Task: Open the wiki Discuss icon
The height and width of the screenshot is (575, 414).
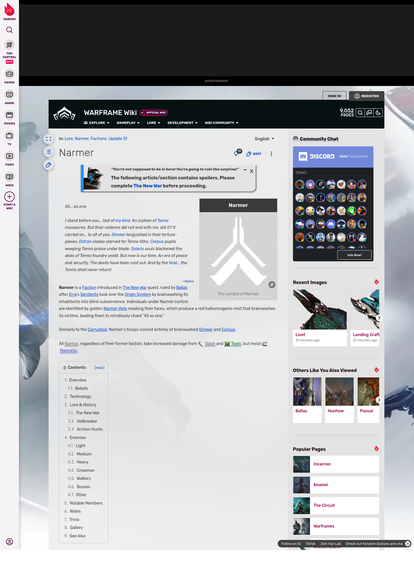Action: [x=369, y=113]
